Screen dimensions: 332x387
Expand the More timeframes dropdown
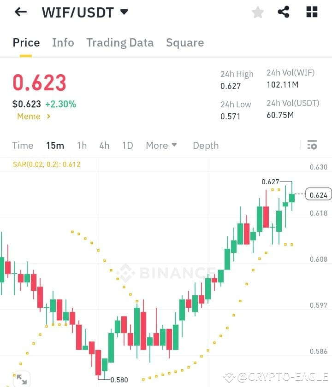pos(161,145)
